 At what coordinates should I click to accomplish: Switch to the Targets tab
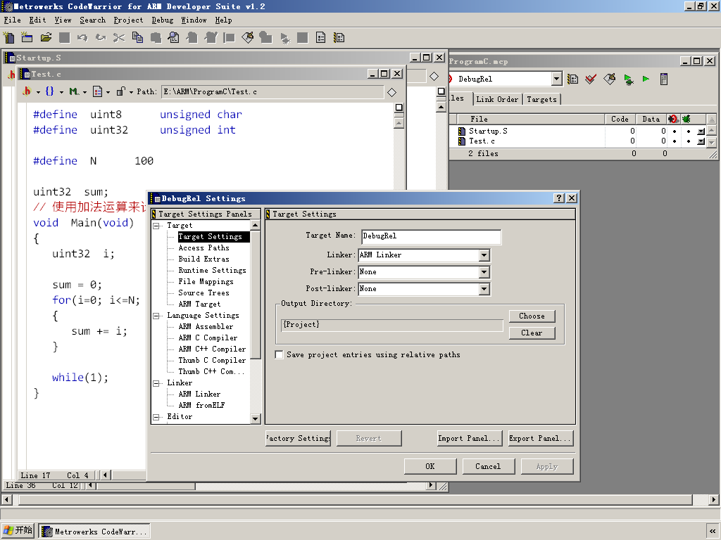541,99
